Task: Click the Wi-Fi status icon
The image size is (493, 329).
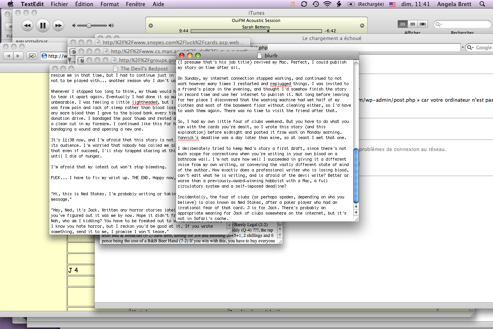Action: click(x=327, y=4)
